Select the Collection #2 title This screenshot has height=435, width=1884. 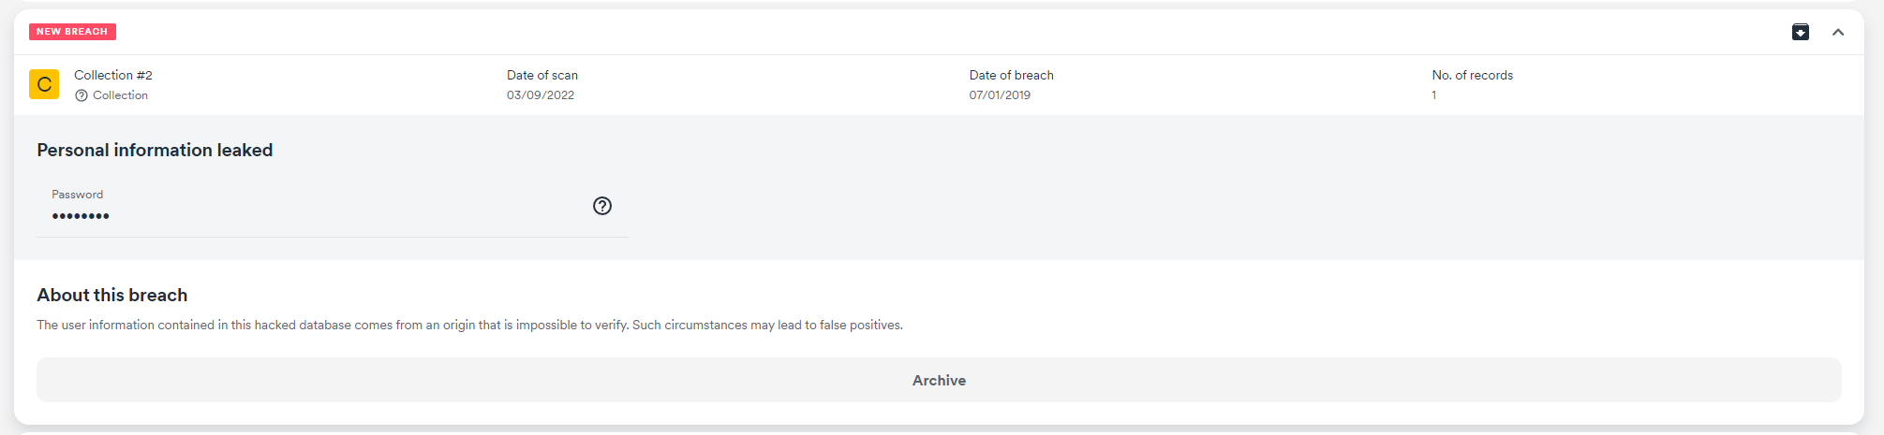click(113, 75)
